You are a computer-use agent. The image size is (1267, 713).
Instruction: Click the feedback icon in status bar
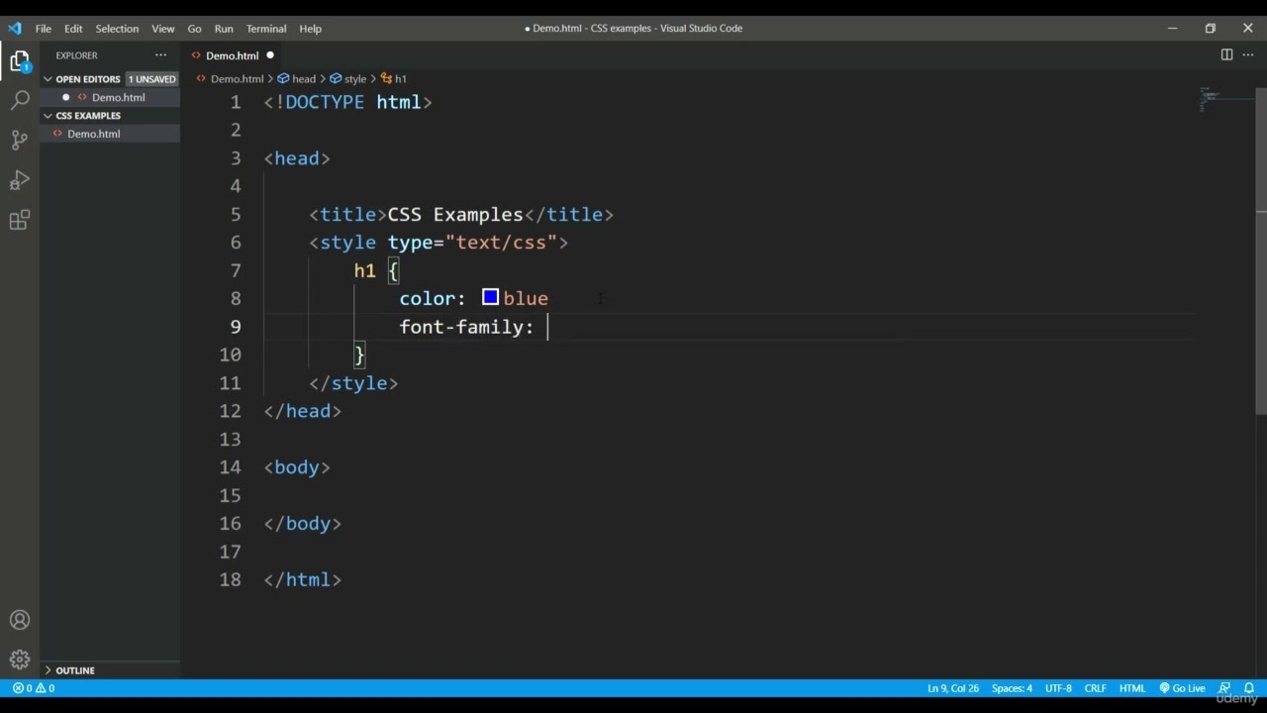click(x=1224, y=688)
